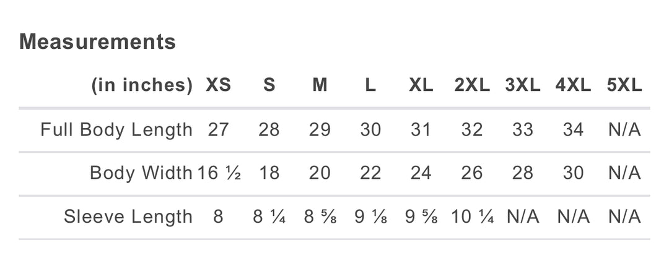
Task: Click the 4XL full body length 34
Action: click(x=573, y=130)
